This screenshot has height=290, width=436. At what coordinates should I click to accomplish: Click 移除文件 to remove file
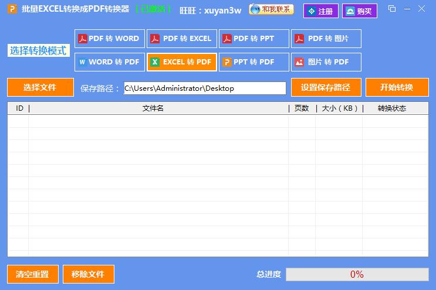click(88, 274)
